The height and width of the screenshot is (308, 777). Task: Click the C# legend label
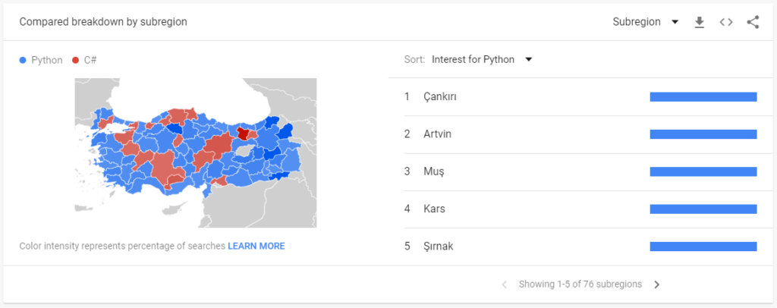click(91, 61)
